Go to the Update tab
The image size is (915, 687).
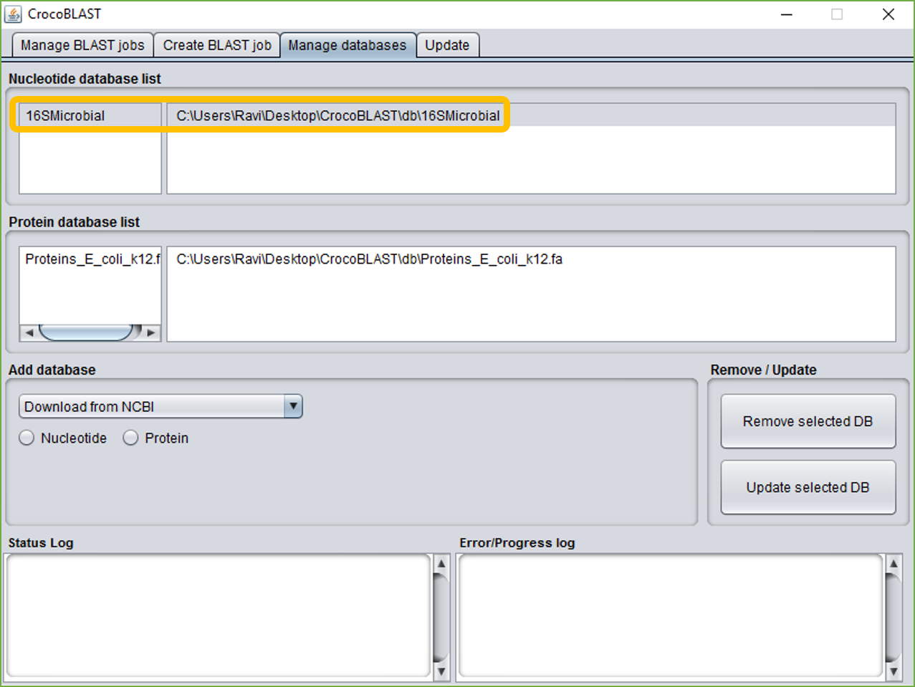coord(447,45)
